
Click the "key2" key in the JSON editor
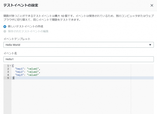click(x=19, y=72)
